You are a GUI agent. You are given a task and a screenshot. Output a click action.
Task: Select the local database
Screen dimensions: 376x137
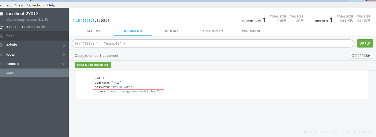[x=34, y=55]
